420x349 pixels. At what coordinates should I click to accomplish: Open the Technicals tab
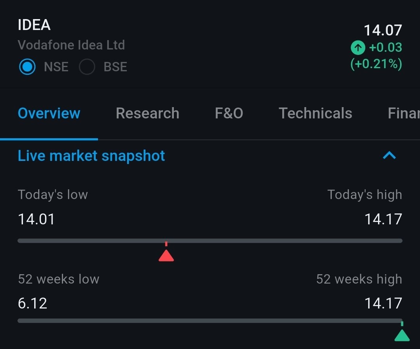point(315,113)
